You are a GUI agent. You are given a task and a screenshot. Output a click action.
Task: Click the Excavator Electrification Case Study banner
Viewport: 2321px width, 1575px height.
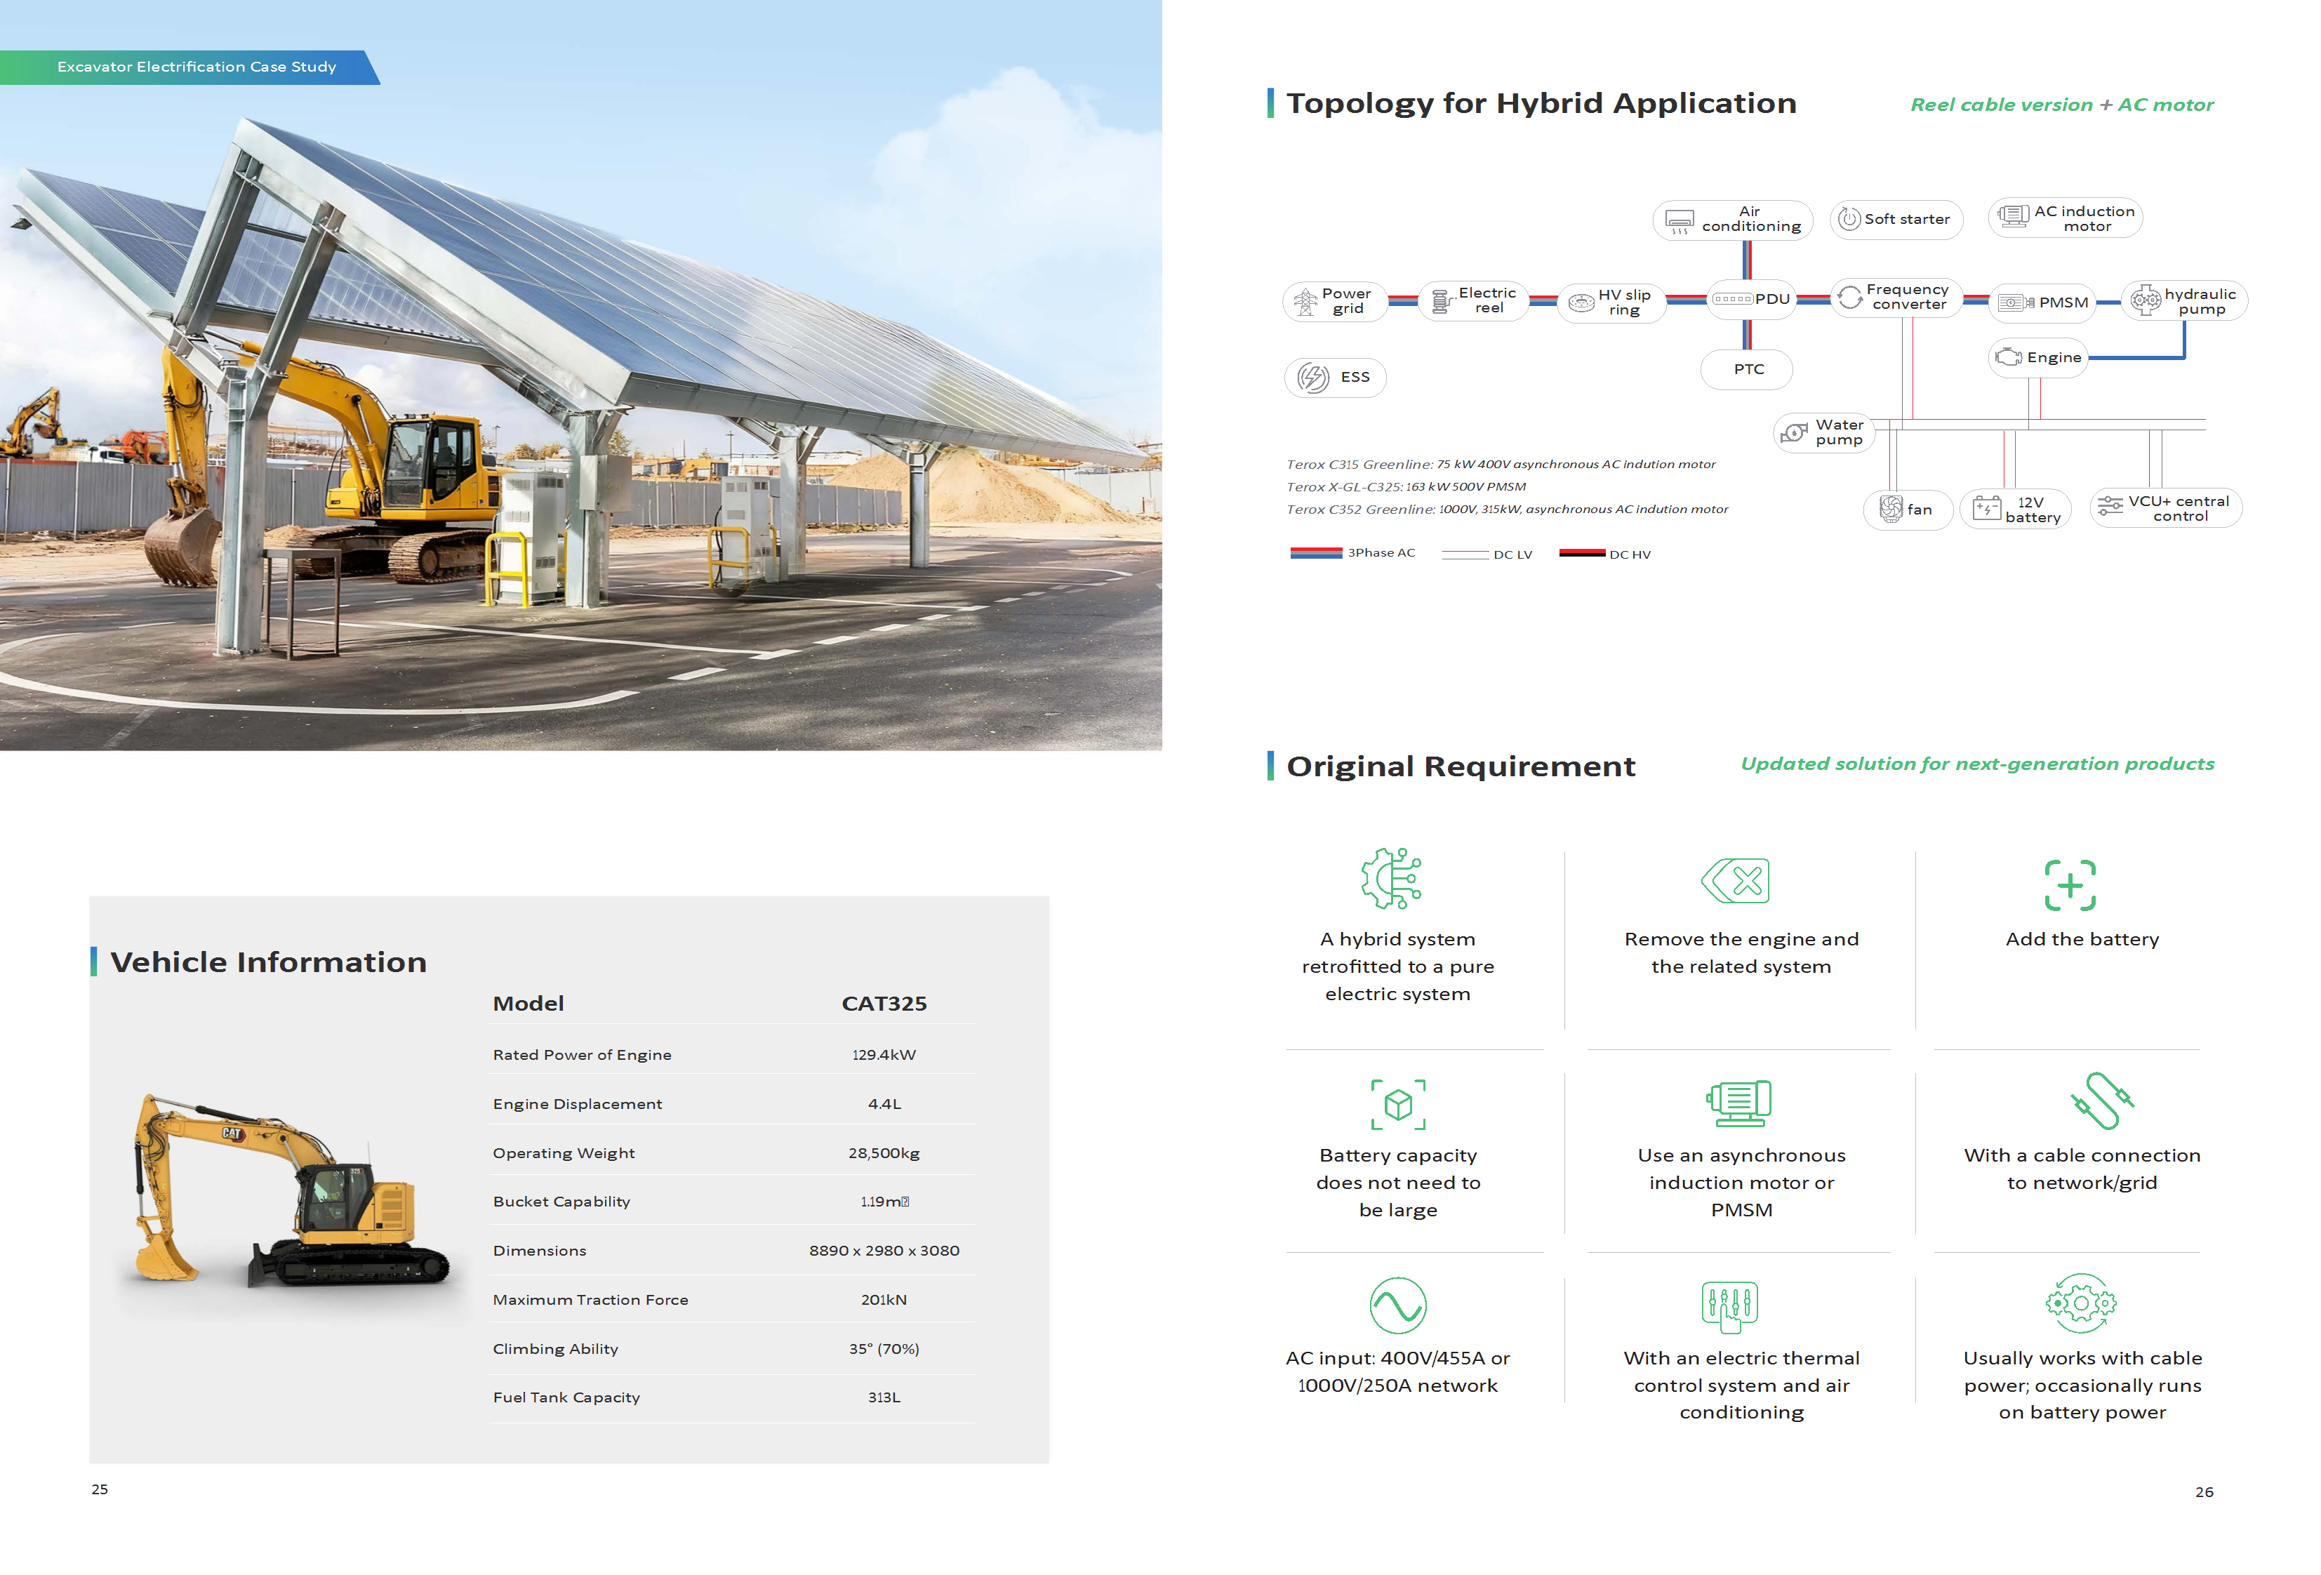click(196, 67)
